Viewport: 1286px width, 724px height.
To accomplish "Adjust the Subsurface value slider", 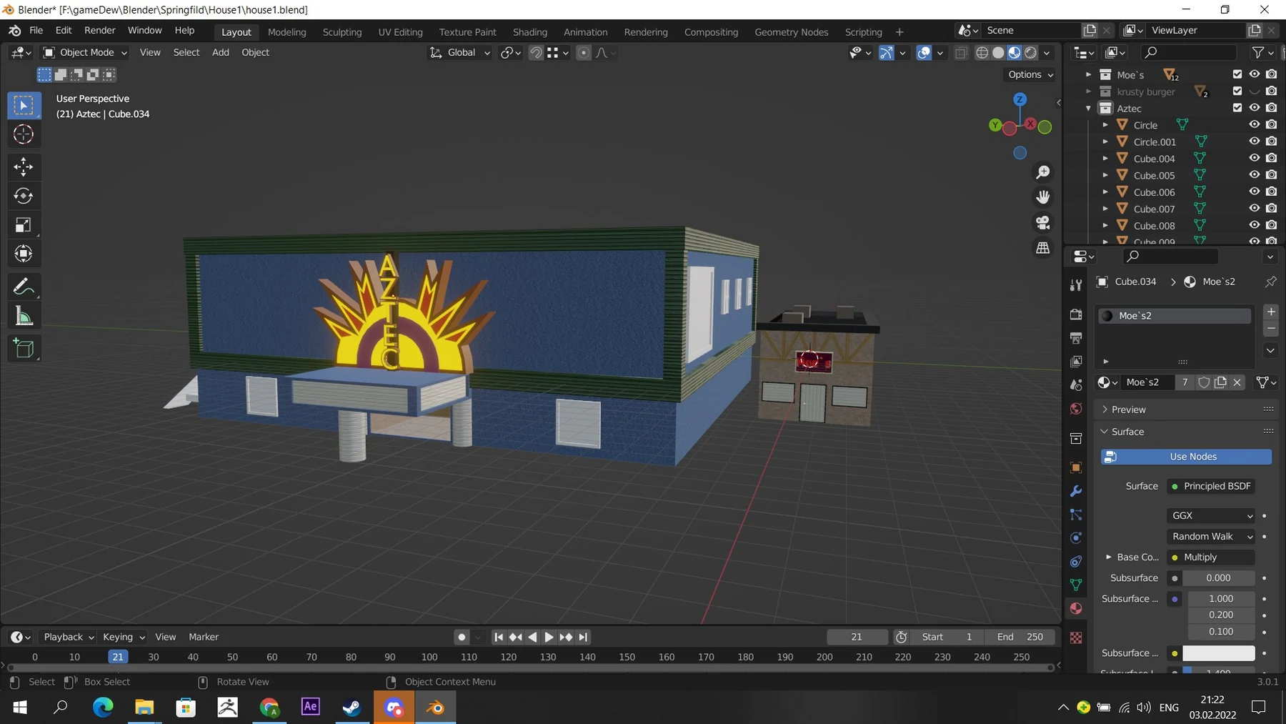I will pos(1218,577).
